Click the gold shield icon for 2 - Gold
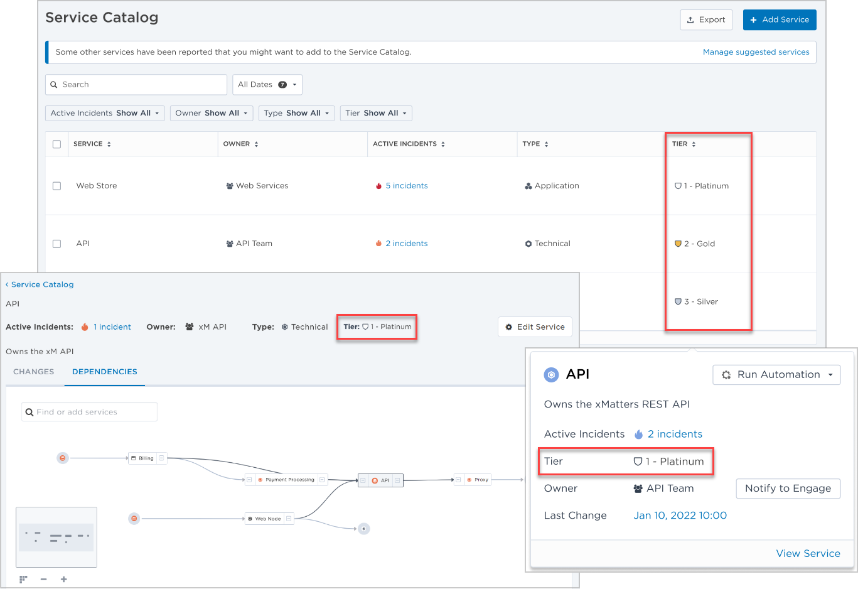Screen dimensions: 858x589 [678, 244]
